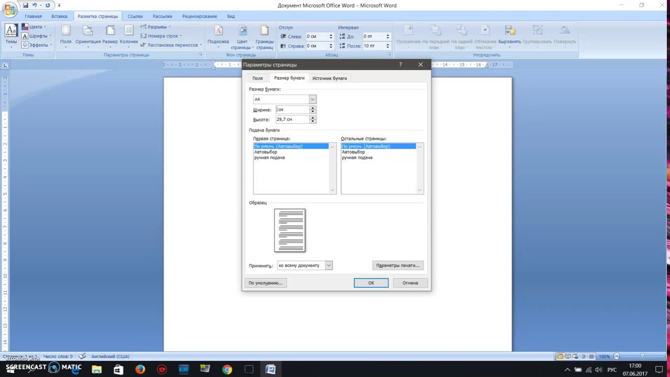Click the Подложка (watermark) icon
670x377 pixels.
(218, 36)
